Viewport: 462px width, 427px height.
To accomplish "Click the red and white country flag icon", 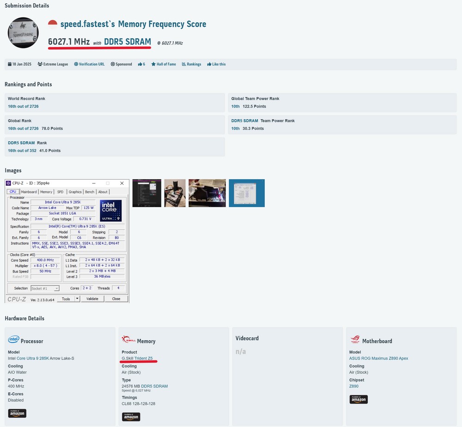I will [53, 24].
